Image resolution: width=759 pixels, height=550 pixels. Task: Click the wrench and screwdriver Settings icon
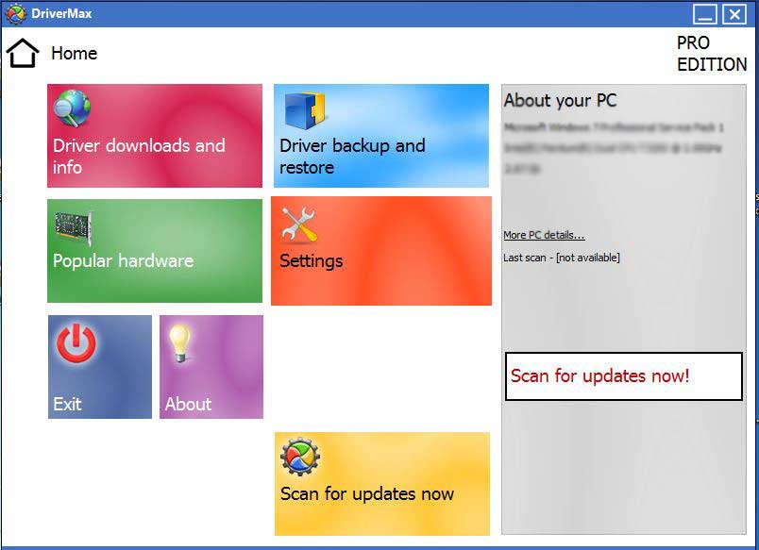click(299, 225)
